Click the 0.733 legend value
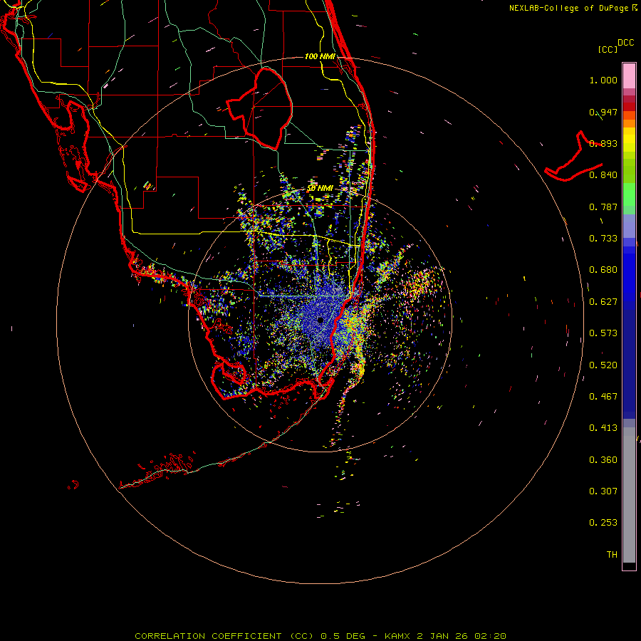This screenshot has width=641, height=641. 603,239
